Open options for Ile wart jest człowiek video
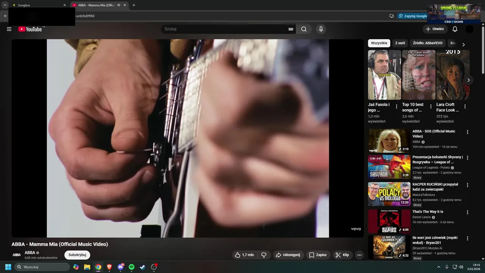Image resolution: width=485 pixels, height=273 pixels. coord(468,238)
